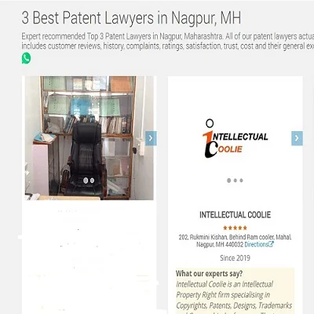Click the Since 2019 label

click(235, 258)
